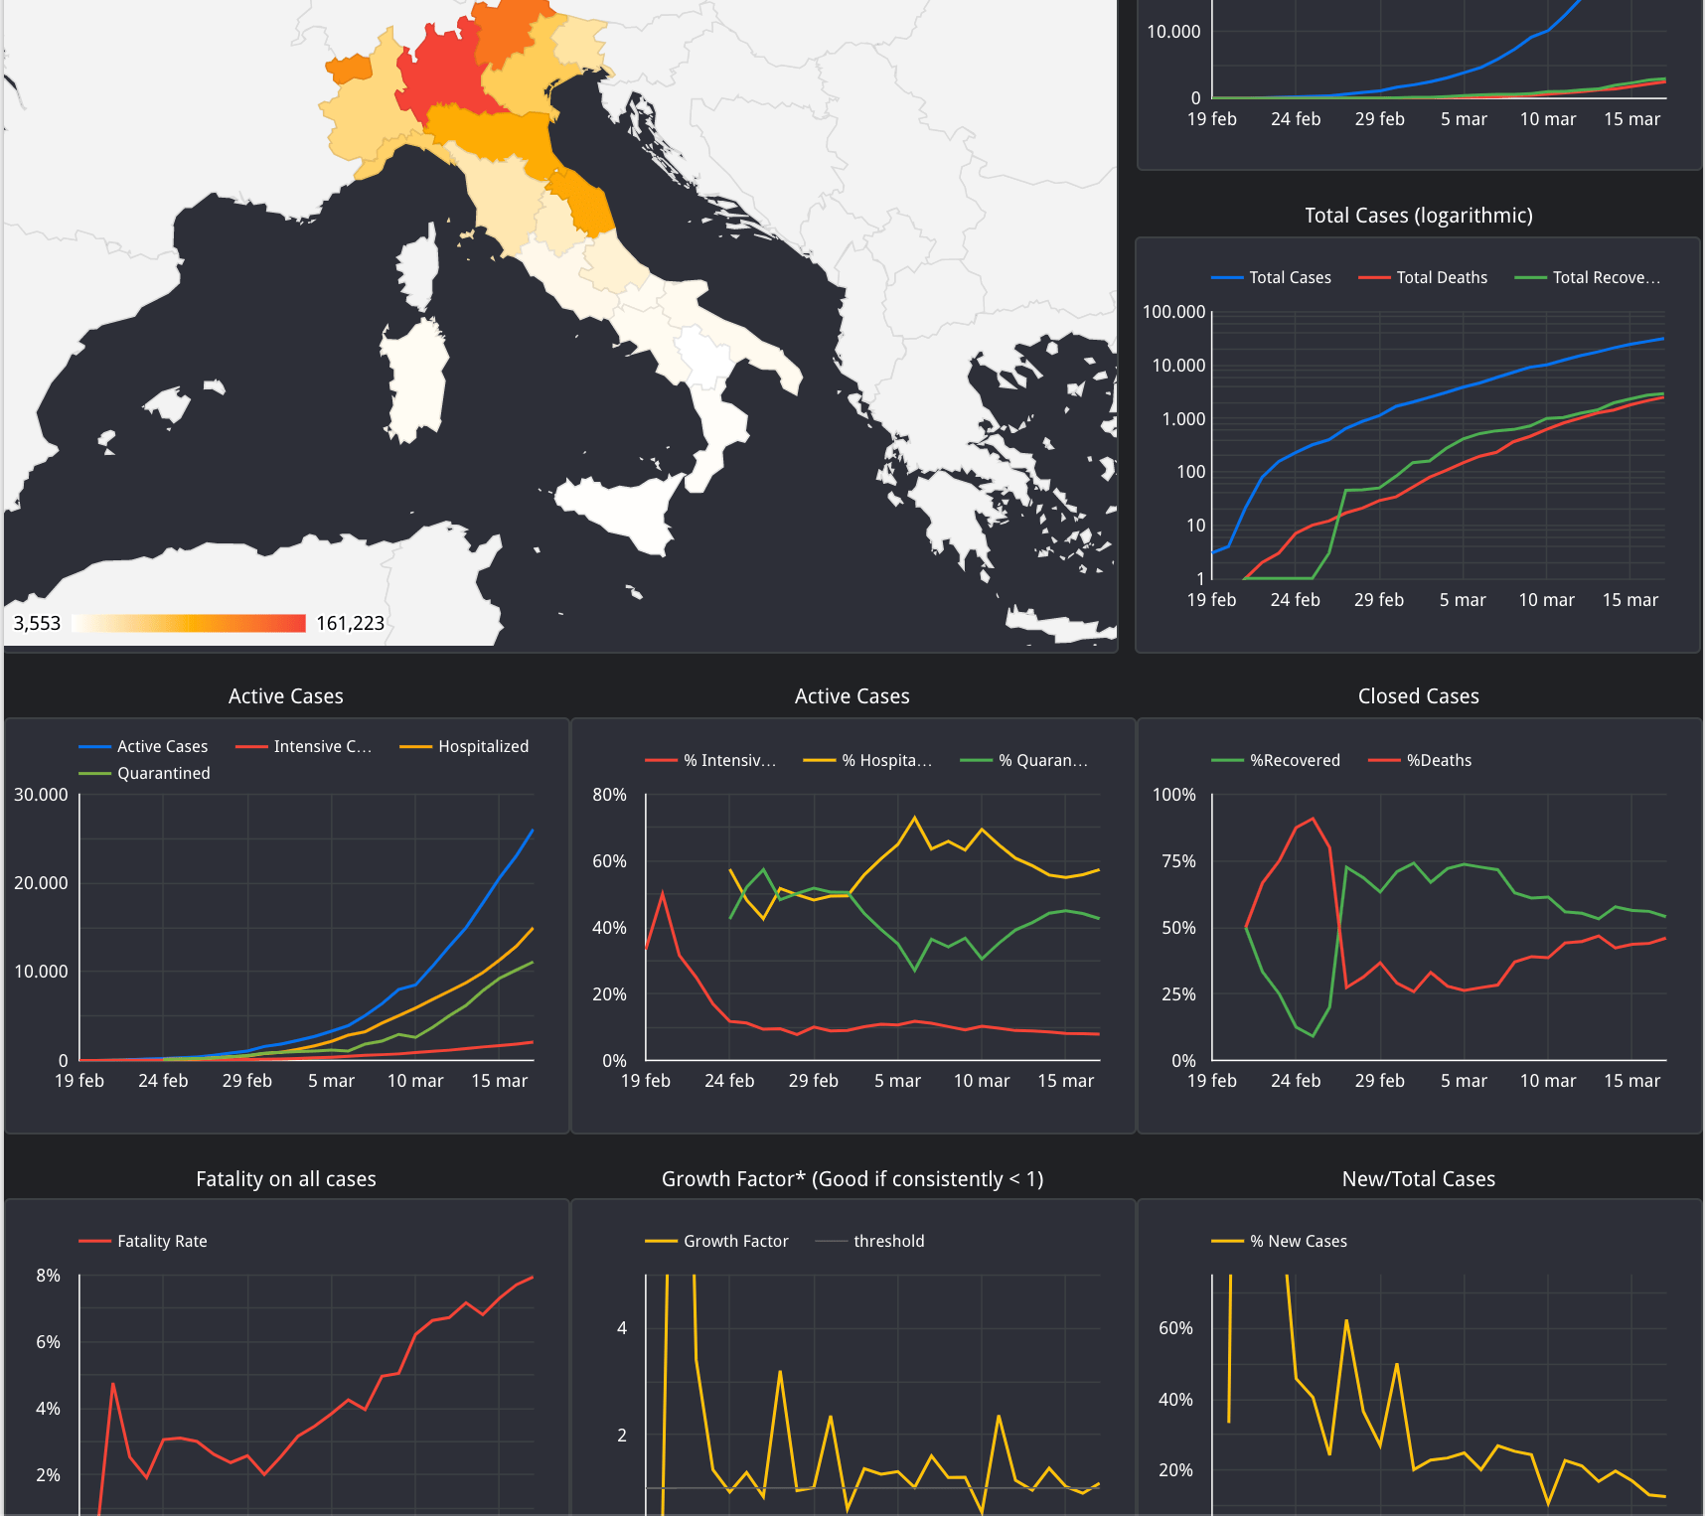Select the island of Sardinia on the map
1705x1516 pixels.
coord(414,382)
